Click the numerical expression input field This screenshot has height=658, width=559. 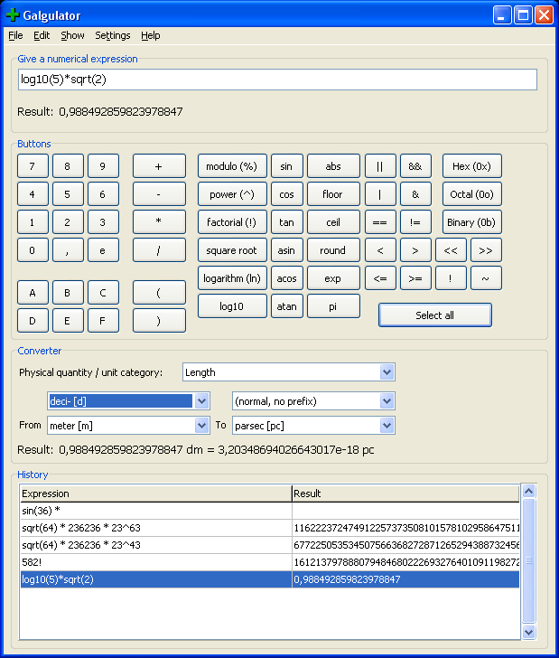[x=277, y=80]
